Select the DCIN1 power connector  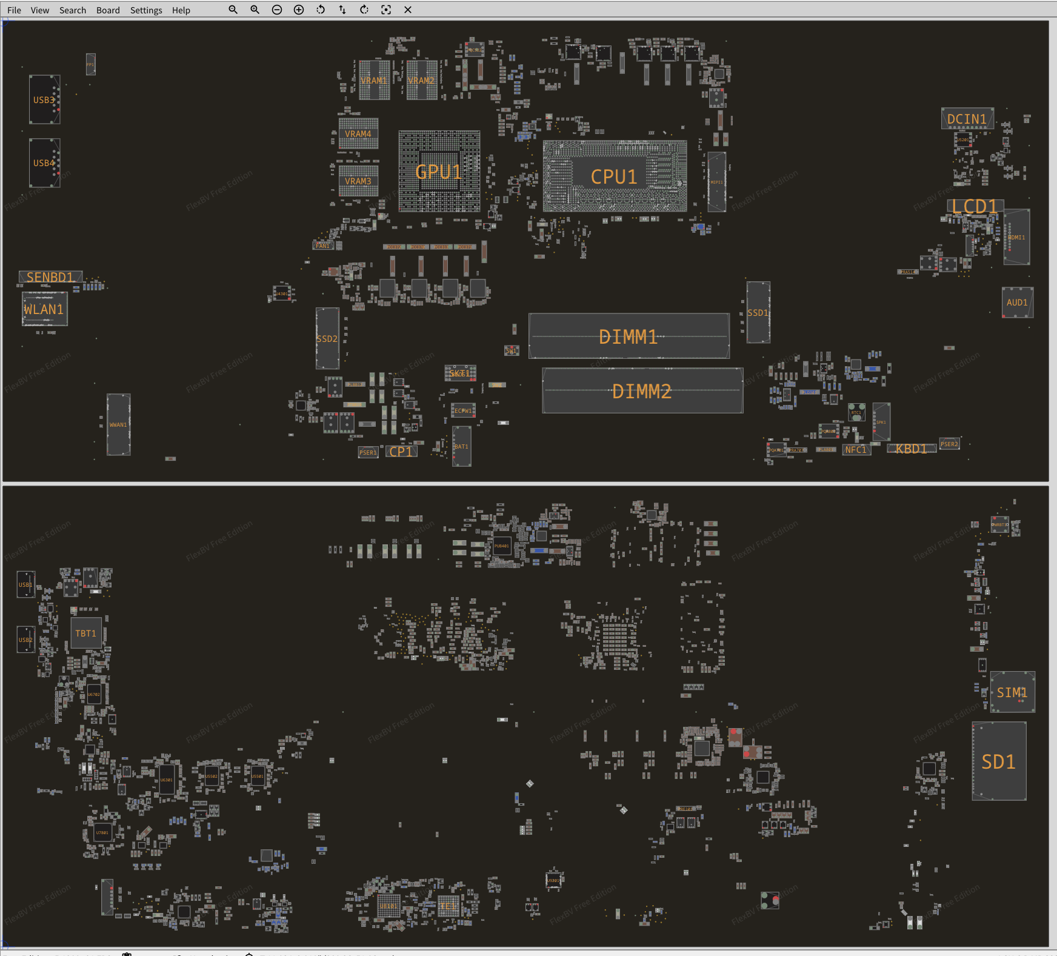(967, 119)
